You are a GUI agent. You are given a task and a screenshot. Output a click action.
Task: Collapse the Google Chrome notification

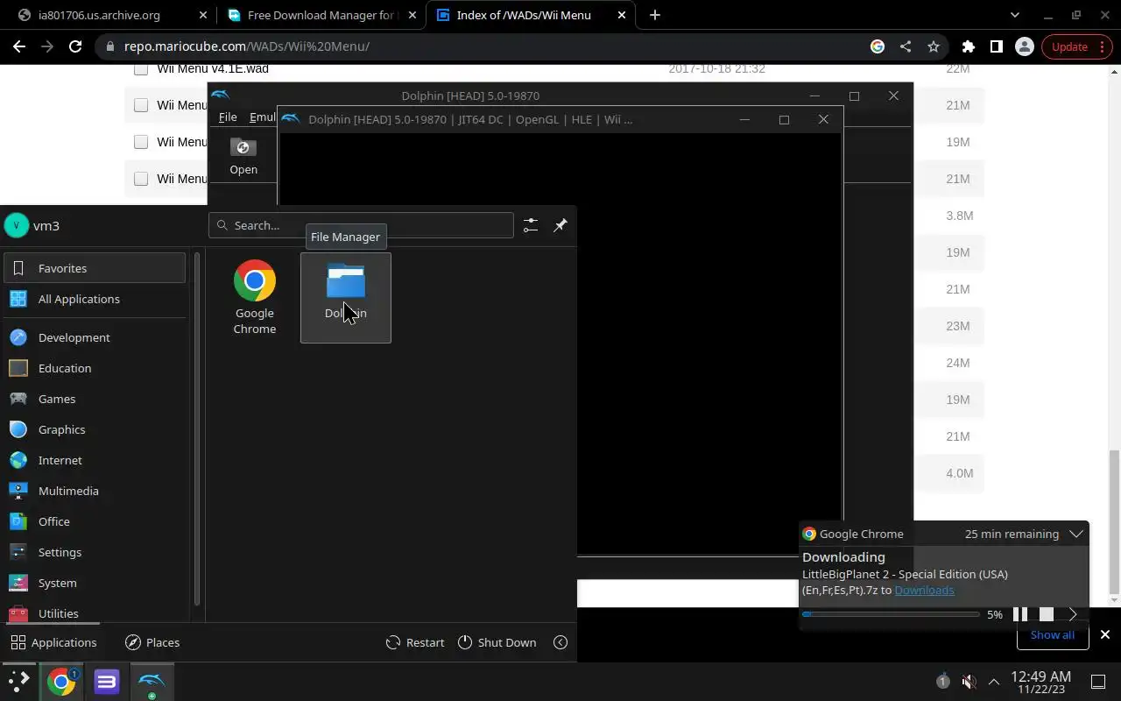1076,534
